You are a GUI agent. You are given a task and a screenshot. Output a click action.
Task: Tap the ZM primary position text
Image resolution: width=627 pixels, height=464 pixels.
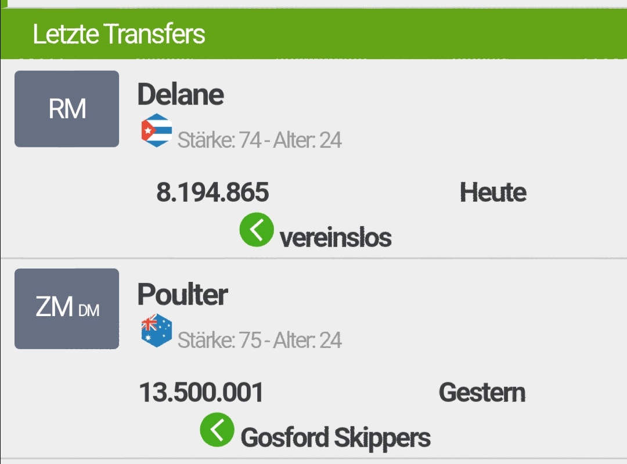(55, 307)
